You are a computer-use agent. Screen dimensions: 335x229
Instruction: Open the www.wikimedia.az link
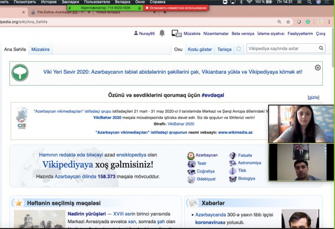[235, 132]
